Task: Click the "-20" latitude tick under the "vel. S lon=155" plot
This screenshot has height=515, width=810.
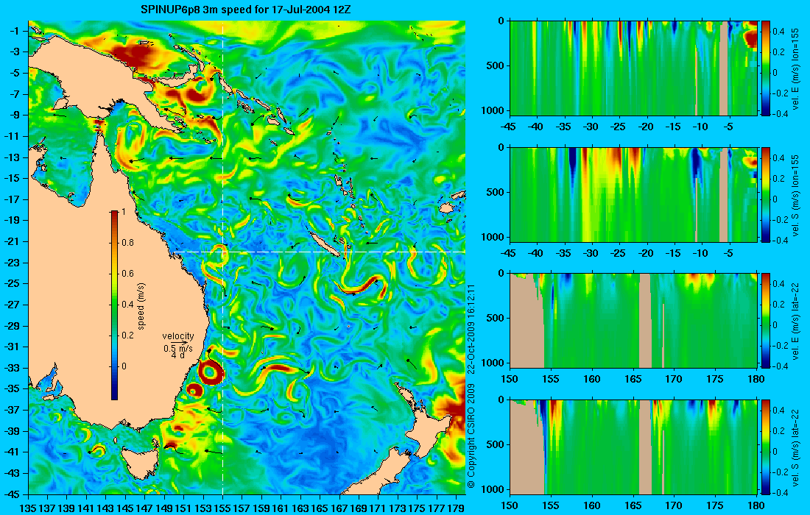Action: tap(647, 253)
